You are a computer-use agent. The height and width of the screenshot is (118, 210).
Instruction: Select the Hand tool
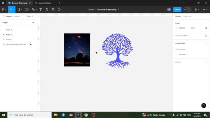(53, 10)
